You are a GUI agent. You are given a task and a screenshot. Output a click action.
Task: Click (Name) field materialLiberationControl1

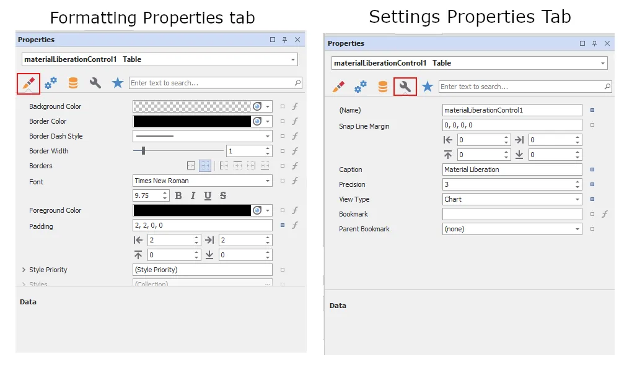[512, 110]
